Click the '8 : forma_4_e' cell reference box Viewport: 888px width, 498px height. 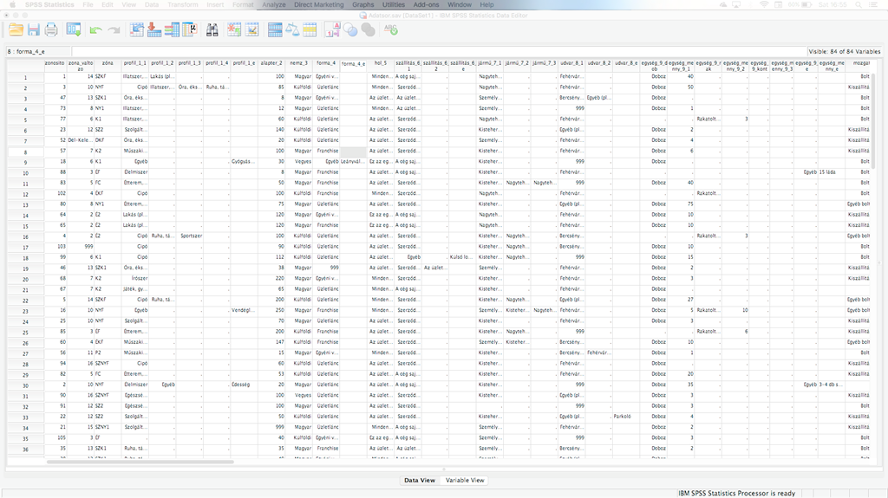[38, 51]
